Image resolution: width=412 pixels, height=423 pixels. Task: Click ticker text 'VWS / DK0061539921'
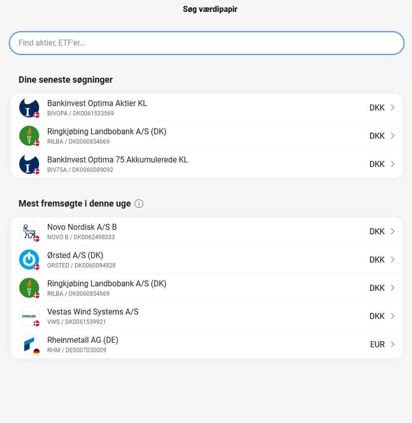click(77, 322)
